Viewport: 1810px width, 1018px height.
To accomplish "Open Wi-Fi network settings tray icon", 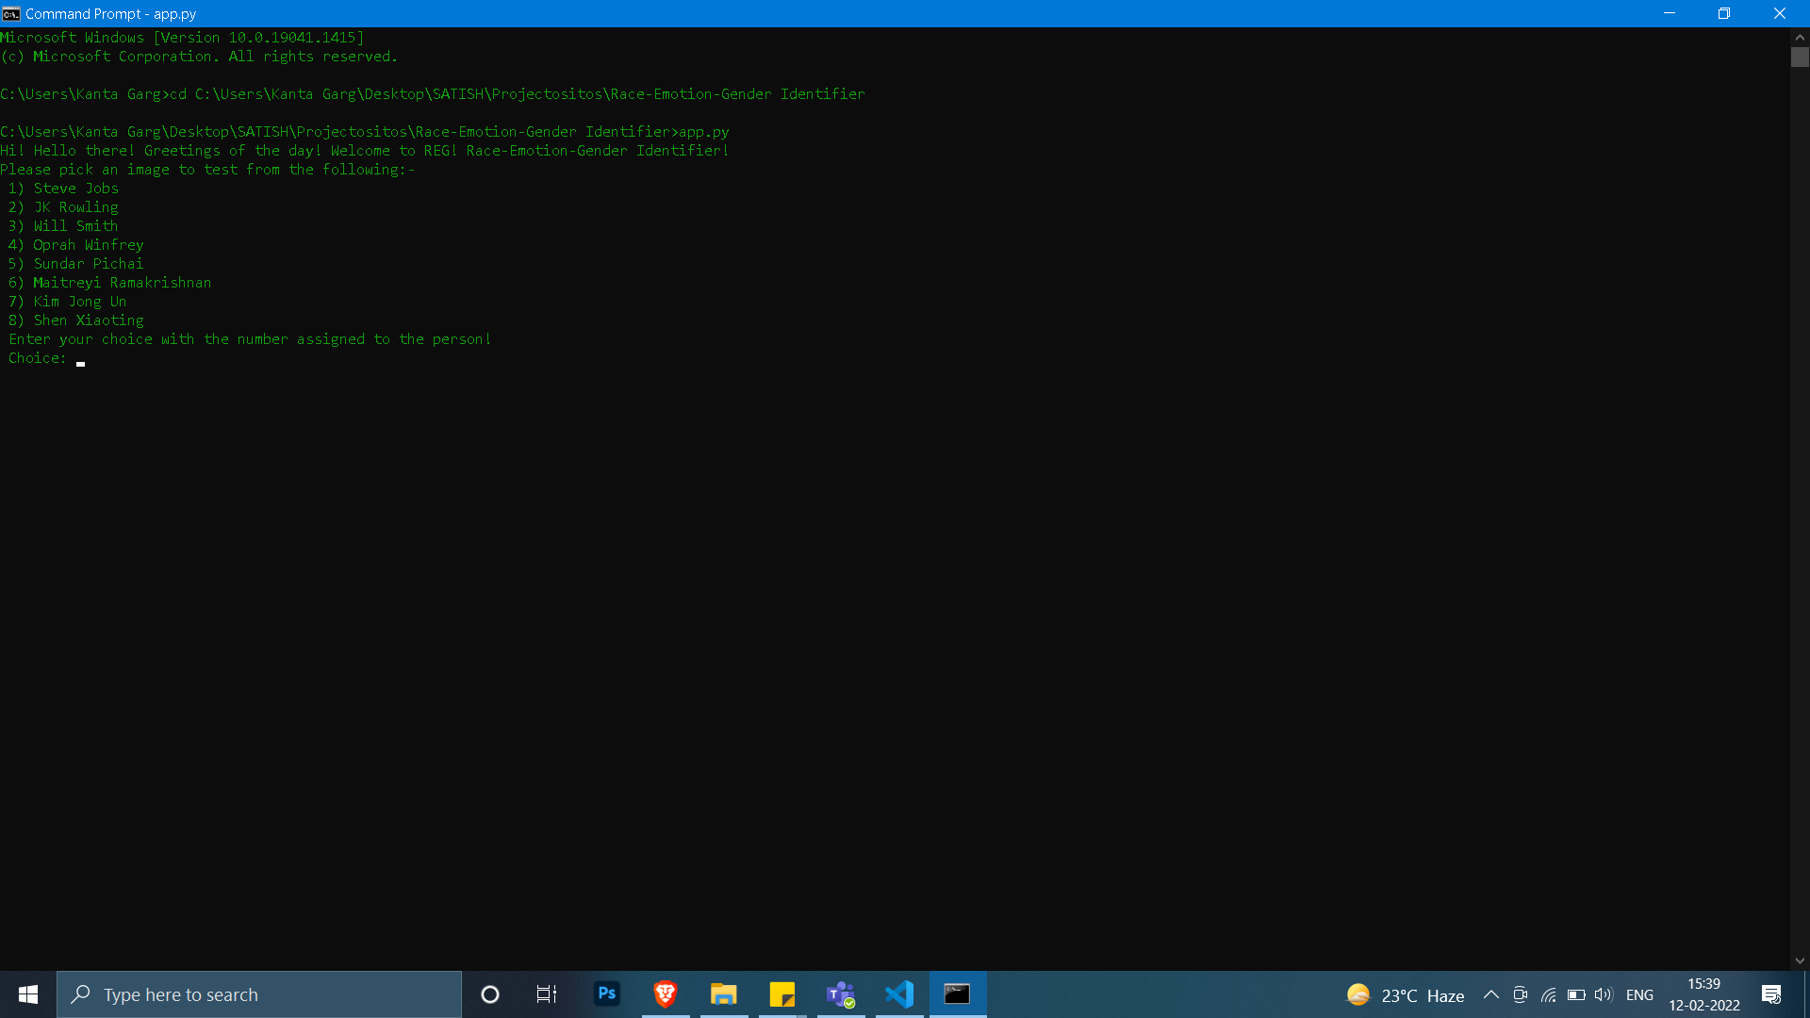I will (1548, 994).
